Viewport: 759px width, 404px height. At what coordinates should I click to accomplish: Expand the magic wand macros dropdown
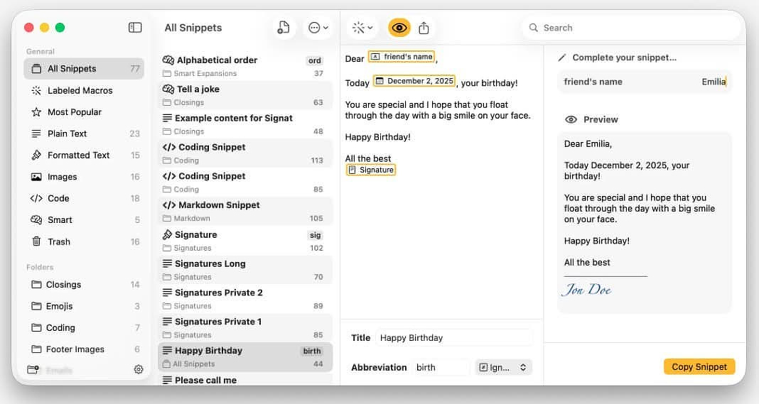click(362, 28)
